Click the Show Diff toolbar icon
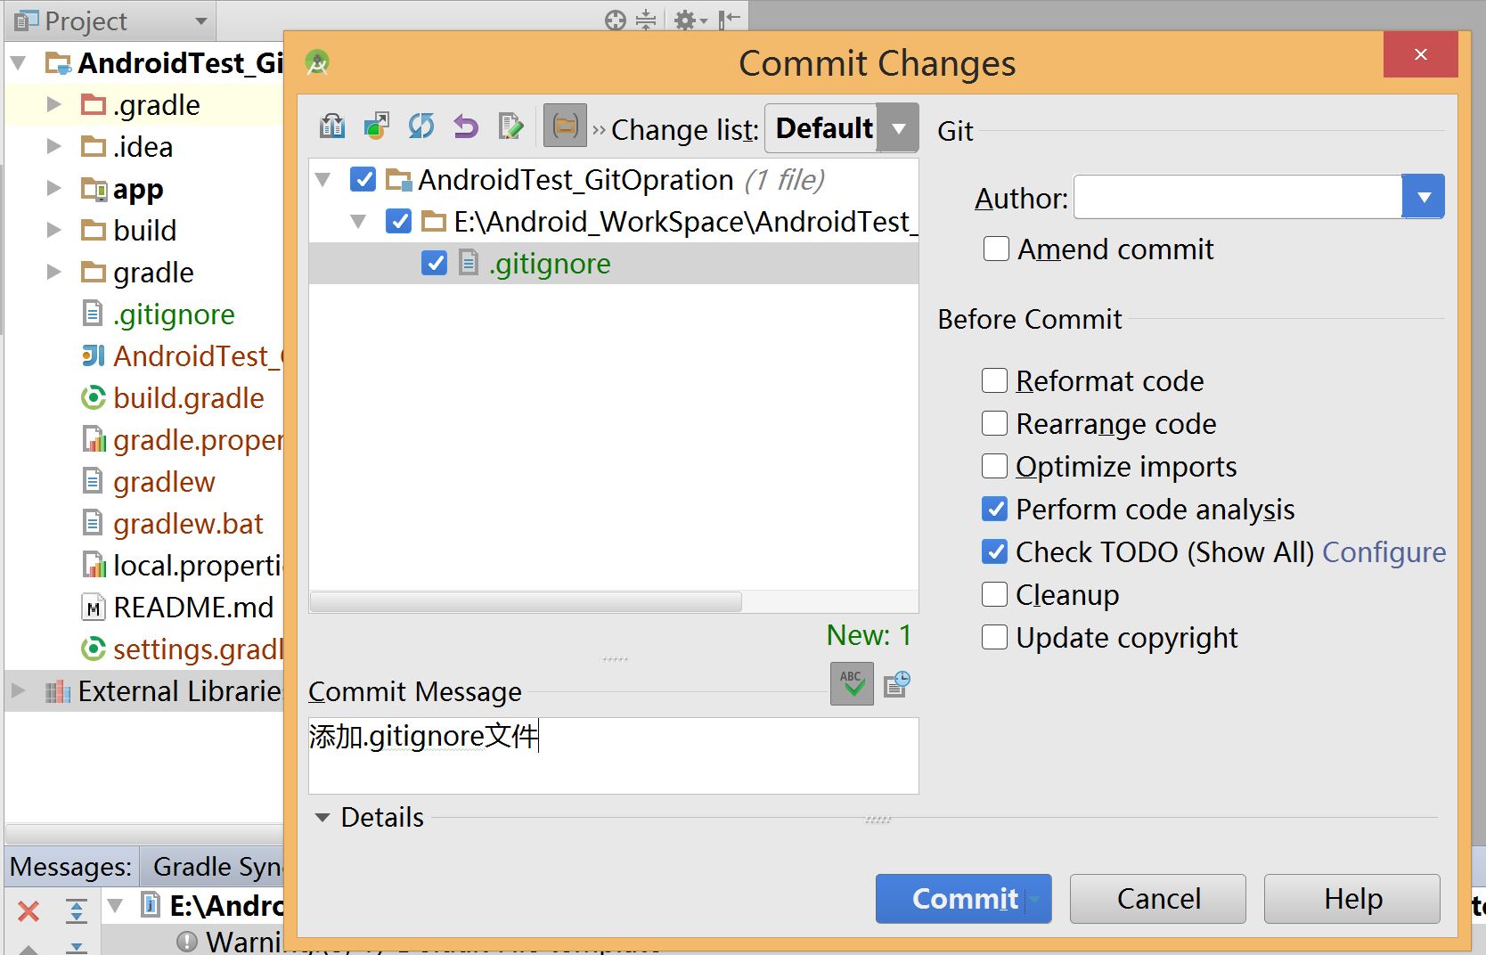Viewport: 1486px width, 955px height. pyautogui.click(x=332, y=127)
